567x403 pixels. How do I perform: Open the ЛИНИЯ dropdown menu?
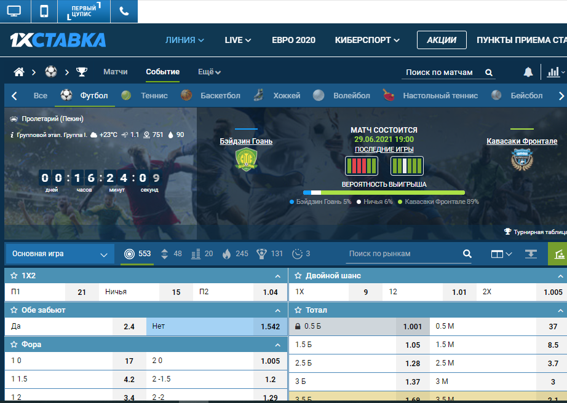click(184, 40)
